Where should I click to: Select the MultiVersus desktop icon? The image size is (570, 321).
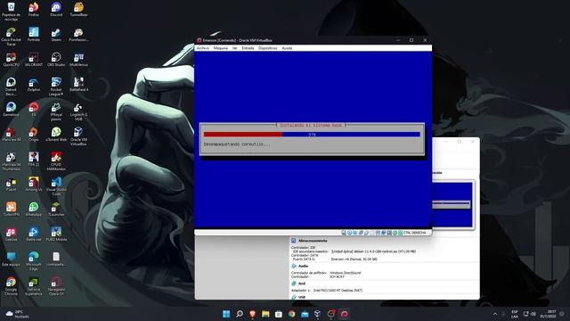(x=78, y=60)
